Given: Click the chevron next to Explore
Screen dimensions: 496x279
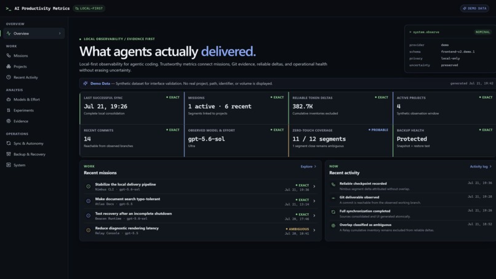Looking at the screenshot, I should click(x=315, y=166).
